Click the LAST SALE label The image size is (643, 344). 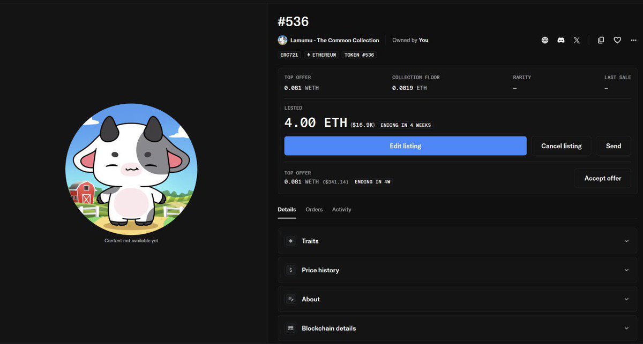618,78
